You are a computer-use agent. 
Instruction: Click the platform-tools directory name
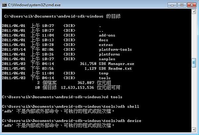point(115,50)
